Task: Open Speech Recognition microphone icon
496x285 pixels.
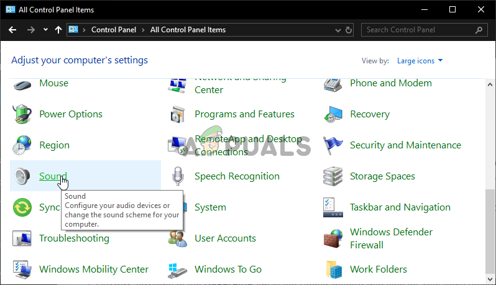Action: click(x=178, y=176)
